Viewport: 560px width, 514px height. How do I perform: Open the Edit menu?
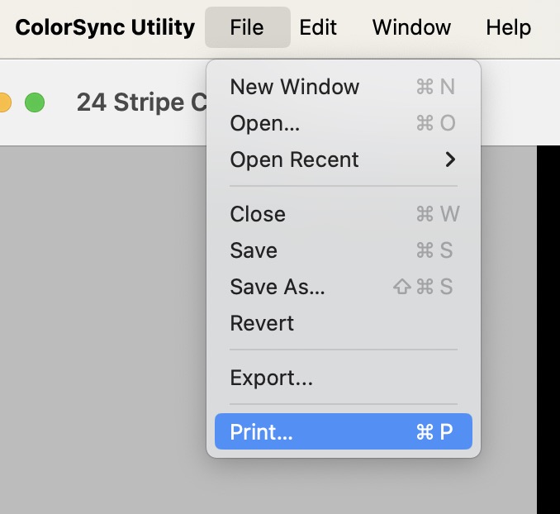318,27
